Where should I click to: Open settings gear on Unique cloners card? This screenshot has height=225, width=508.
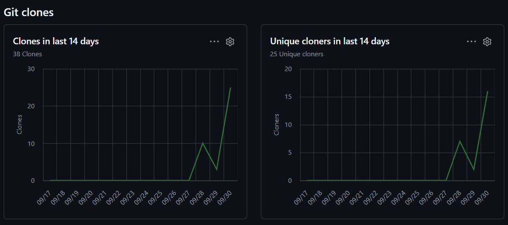coord(487,41)
